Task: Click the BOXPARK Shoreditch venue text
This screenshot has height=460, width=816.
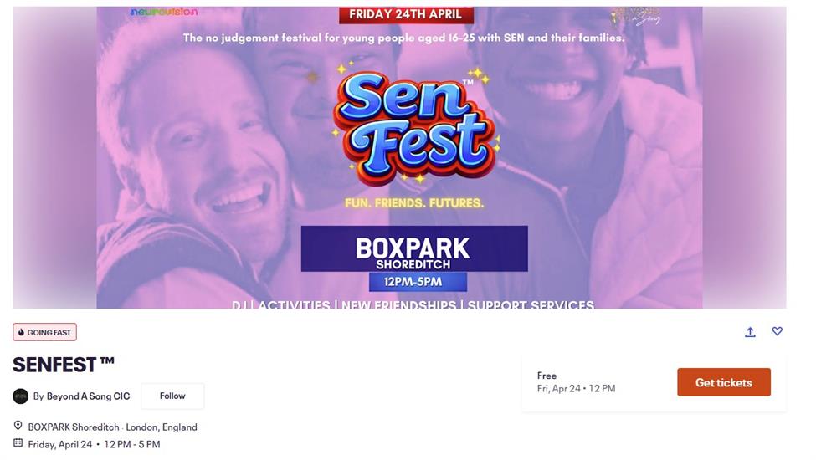Action: [73, 427]
